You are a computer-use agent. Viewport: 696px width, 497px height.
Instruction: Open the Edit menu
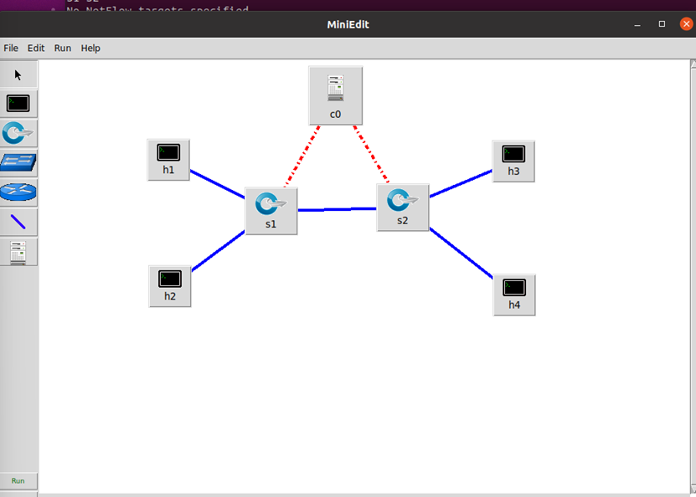(36, 48)
